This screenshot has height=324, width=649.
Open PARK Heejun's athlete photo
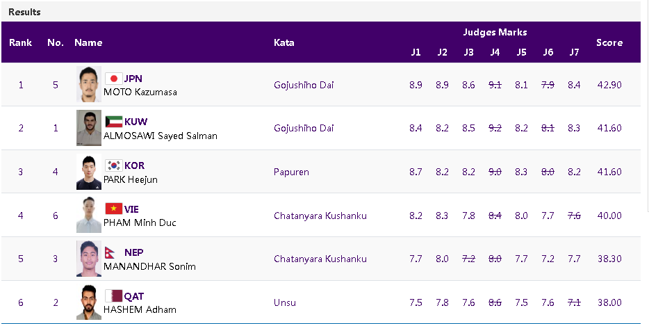89,172
